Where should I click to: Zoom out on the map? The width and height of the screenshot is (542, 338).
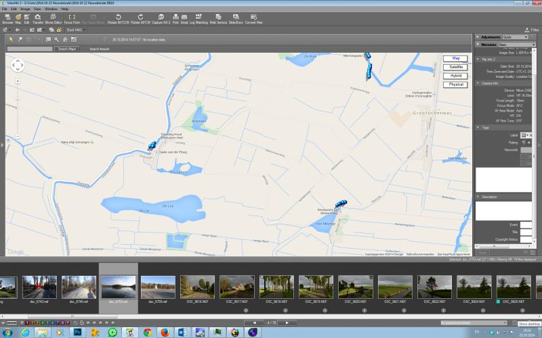[18, 137]
